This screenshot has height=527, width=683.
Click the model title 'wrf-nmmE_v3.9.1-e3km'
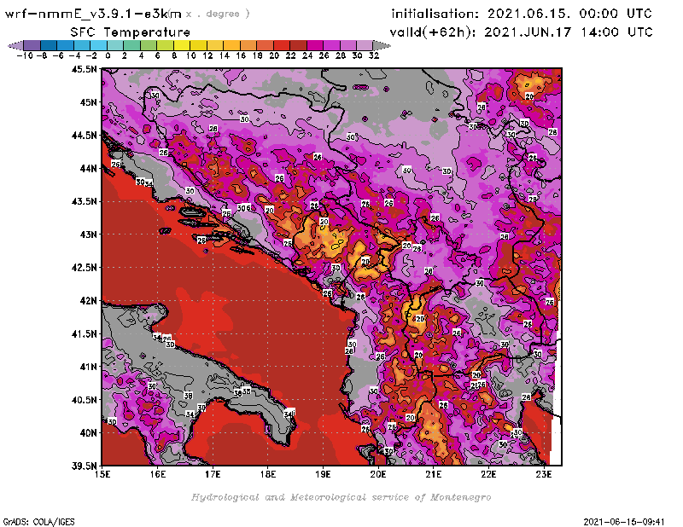93,14
